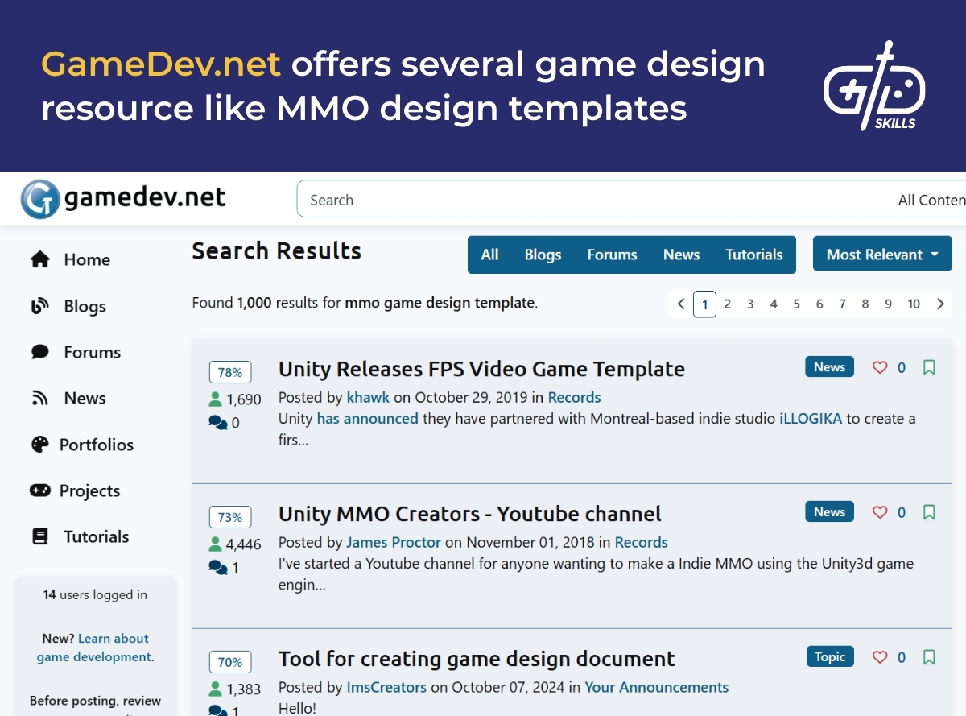966x716 pixels.
Task: Switch to the Tutorials results tab
Action: click(753, 254)
